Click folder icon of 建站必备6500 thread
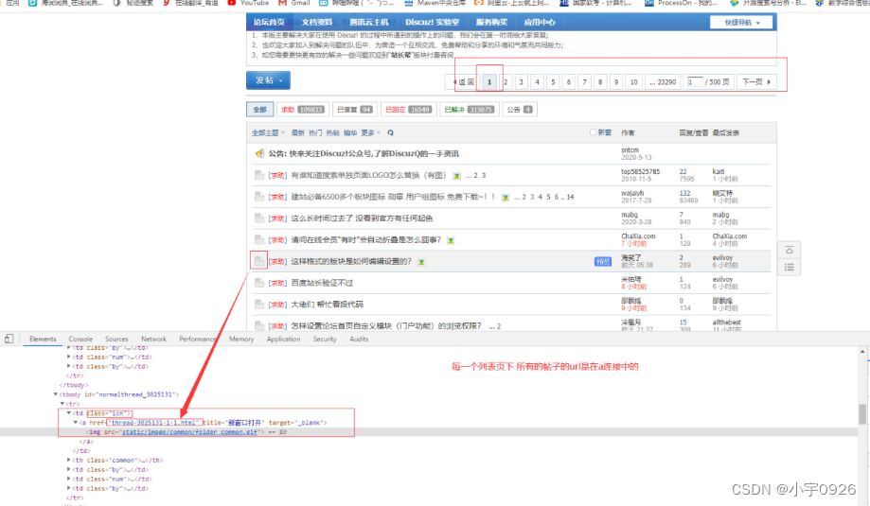 [259, 197]
